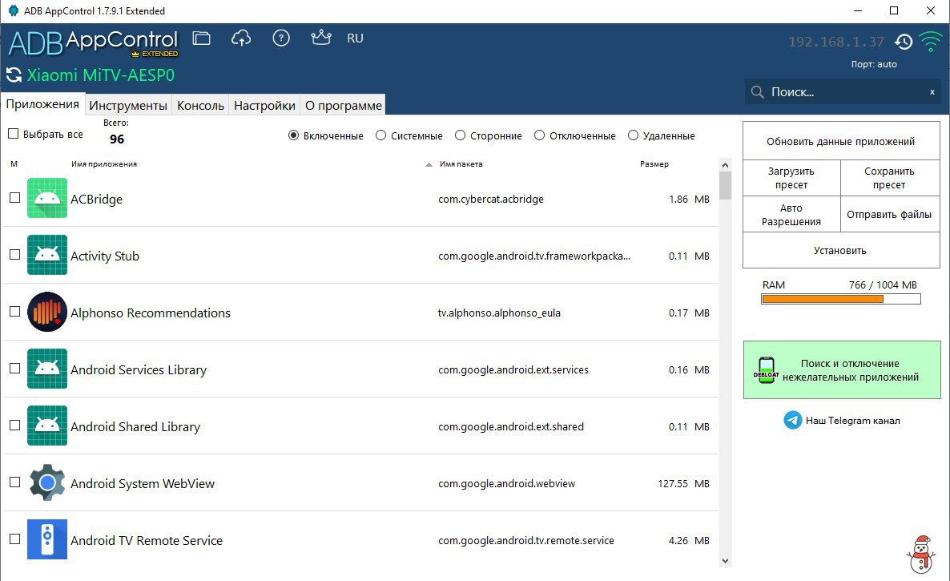The height and width of the screenshot is (581, 950).
Task: Click the Загрузить пресет button
Action: (x=792, y=178)
